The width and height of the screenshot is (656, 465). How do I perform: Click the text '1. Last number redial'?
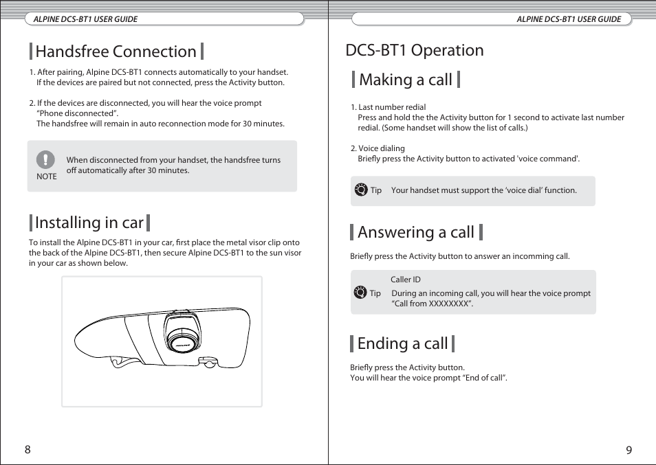click(x=389, y=107)
